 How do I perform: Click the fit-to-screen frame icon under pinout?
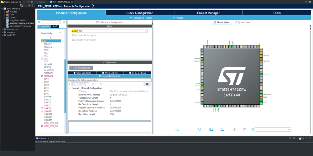pyautogui.click(x=188, y=129)
